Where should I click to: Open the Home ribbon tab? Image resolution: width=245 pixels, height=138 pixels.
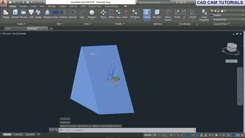[x=13, y=6]
